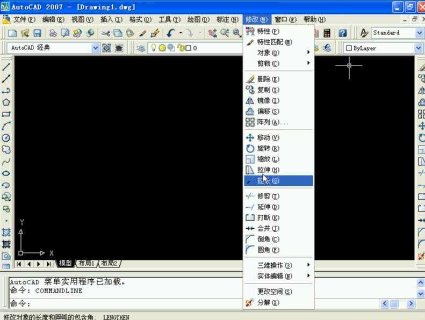Viewport: 425px width, 320px height.
Task: Click the Copy icon in toolbar
Action: pyautogui.click(x=118, y=33)
